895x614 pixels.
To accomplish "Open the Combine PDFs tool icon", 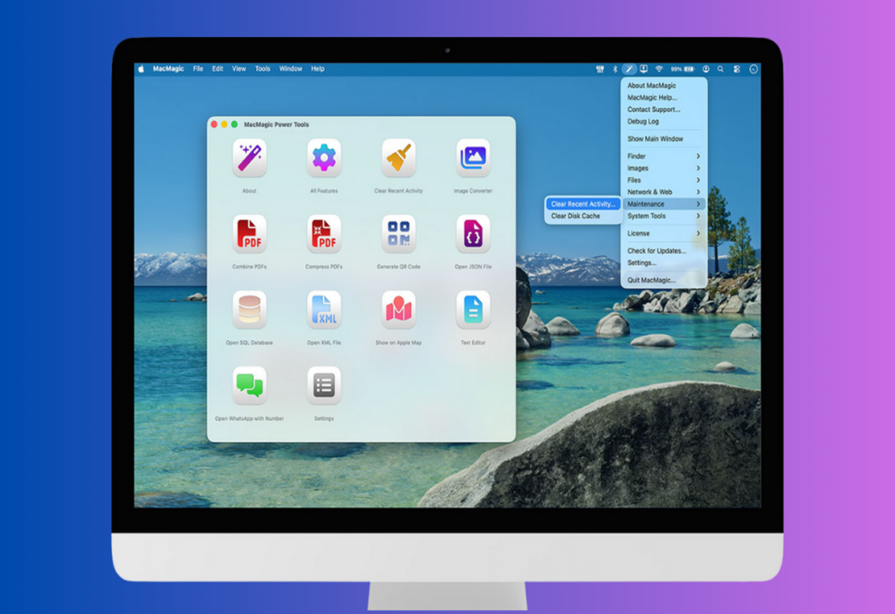I will [249, 234].
